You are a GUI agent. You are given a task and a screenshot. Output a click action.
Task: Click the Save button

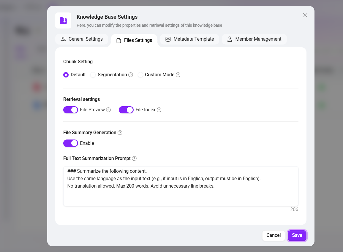(297, 235)
